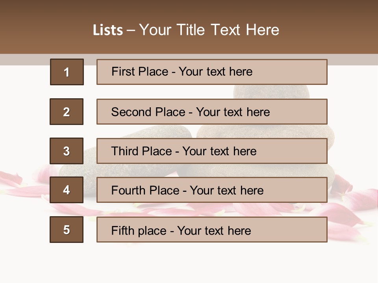Click the empty white area below the list

(189, 263)
